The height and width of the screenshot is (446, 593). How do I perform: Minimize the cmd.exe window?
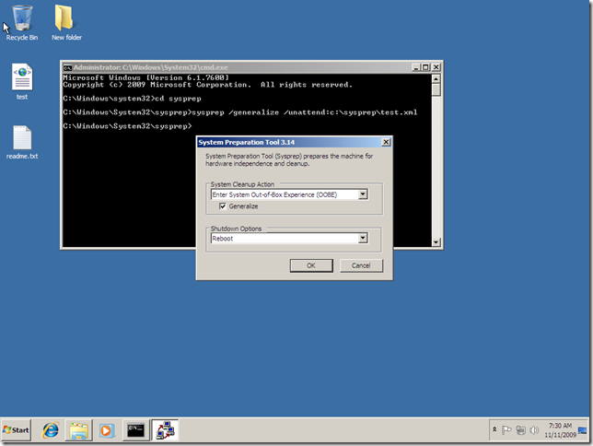click(x=416, y=67)
